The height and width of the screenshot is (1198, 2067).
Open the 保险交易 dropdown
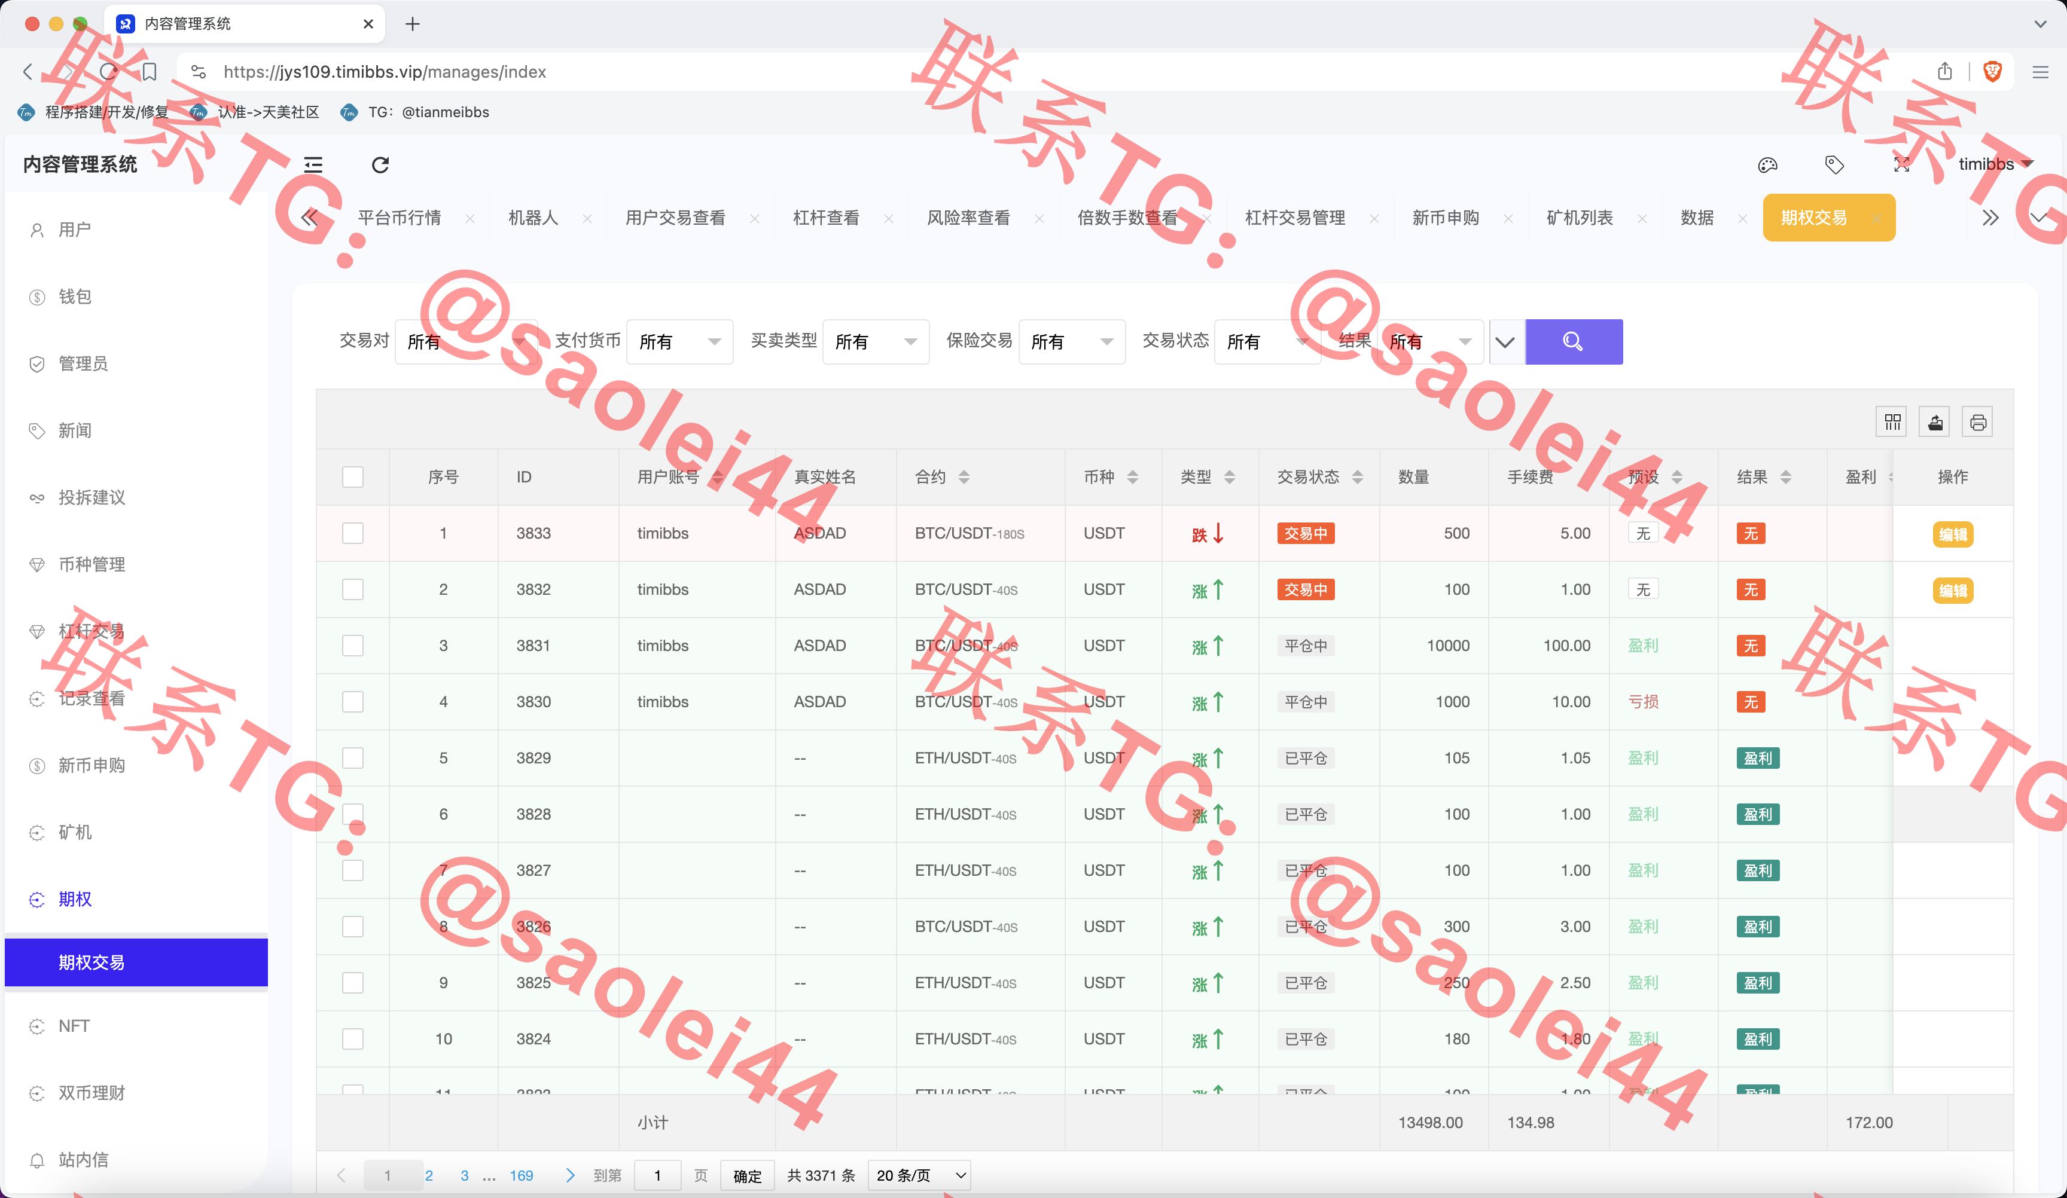(1071, 341)
